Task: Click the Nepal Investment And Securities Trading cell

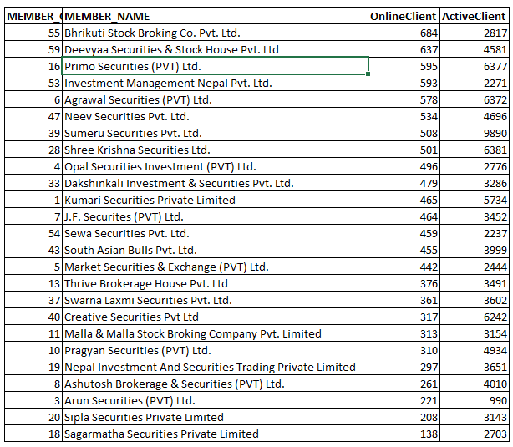Action: (x=215, y=367)
